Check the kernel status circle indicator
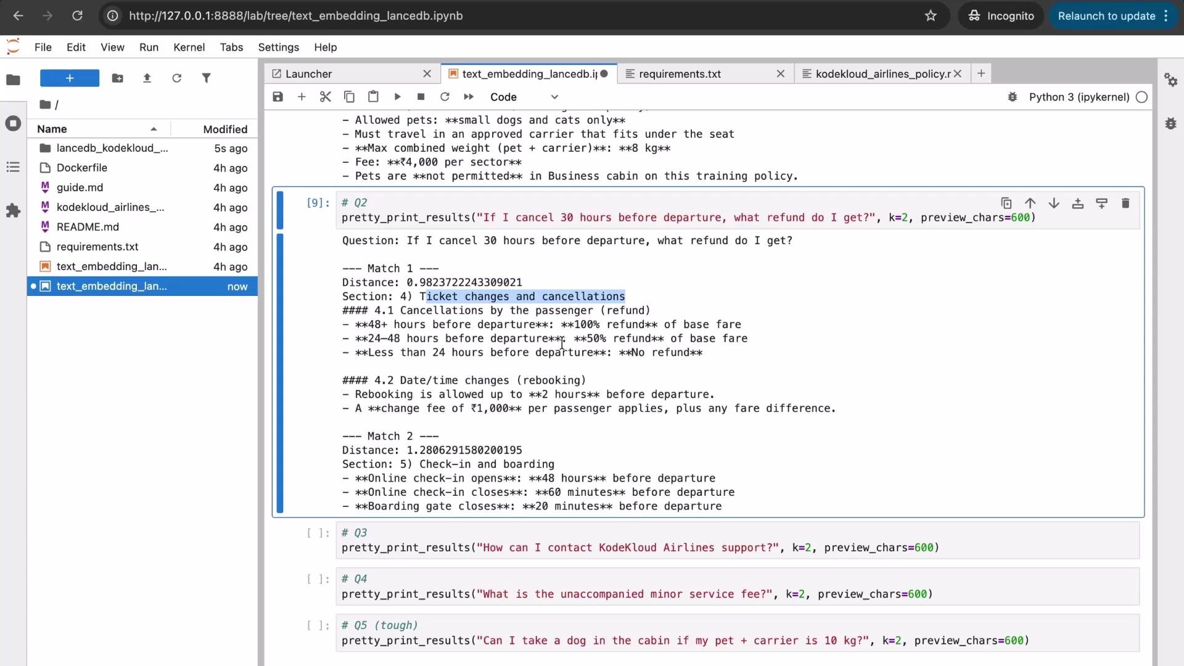 coord(1141,97)
